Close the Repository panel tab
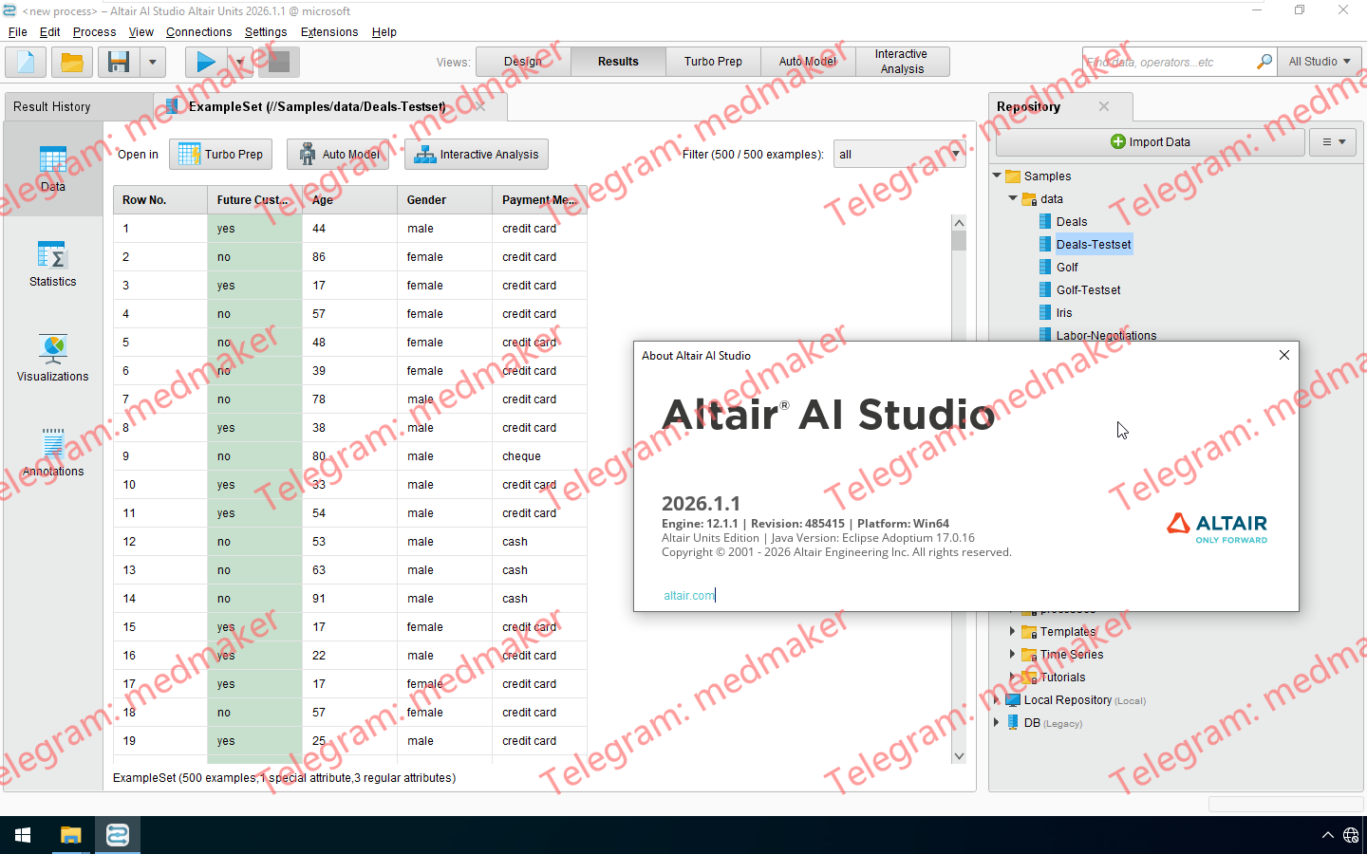This screenshot has width=1367, height=854. tap(1104, 106)
